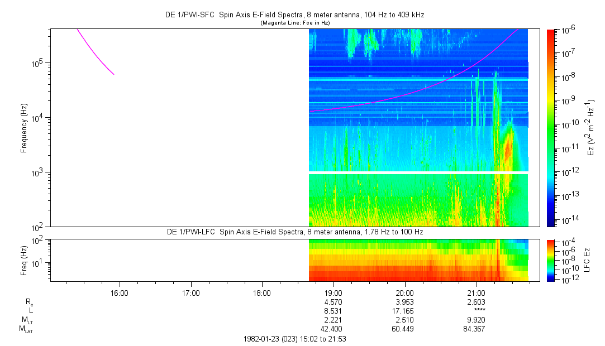The image size is (605, 346).
Task: Click the 21:00 time axis tick label
Action: click(475, 292)
